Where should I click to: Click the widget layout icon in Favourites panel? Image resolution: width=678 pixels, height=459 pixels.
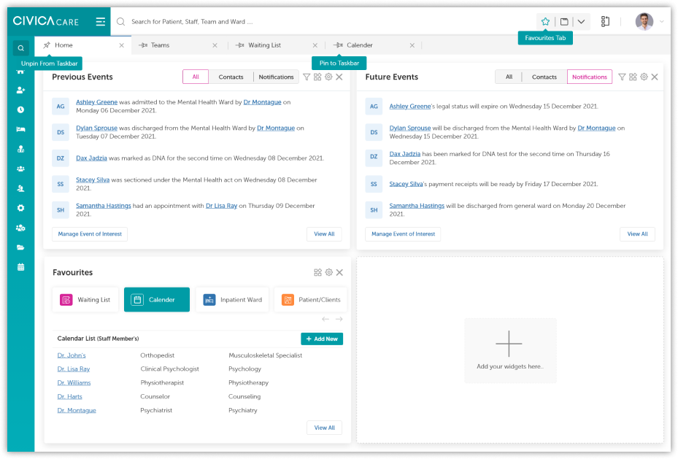point(317,272)
